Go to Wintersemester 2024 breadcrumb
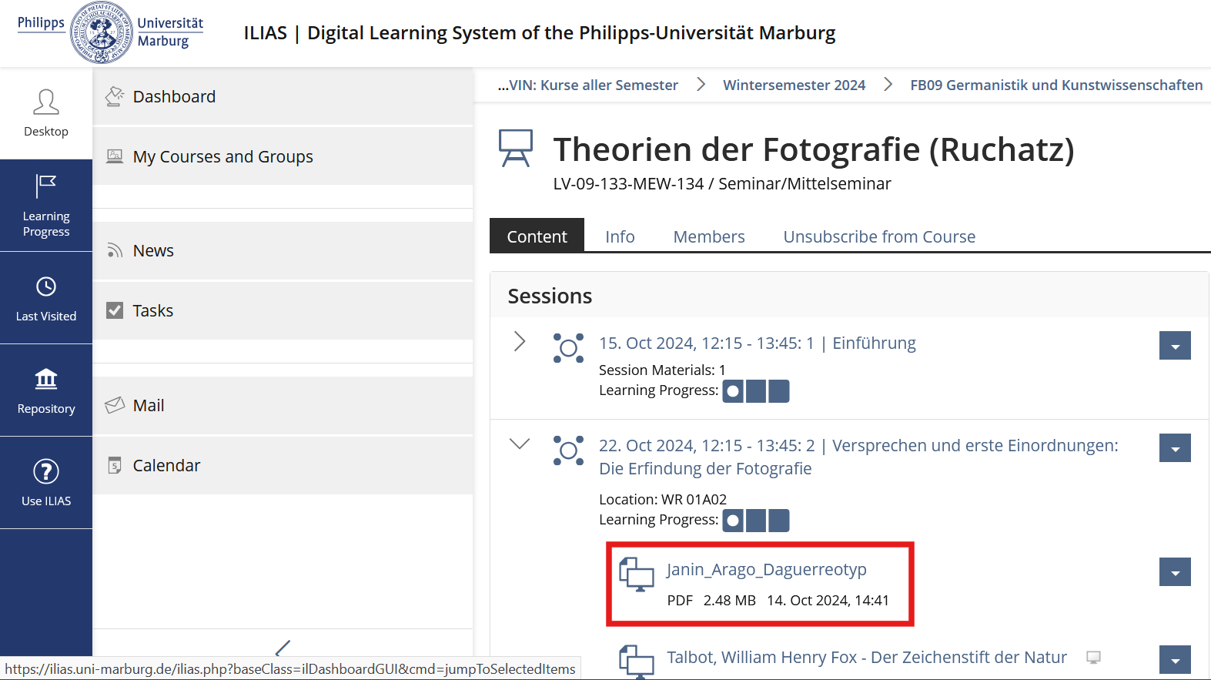Image resolution: width=1211 pixels, height=680 pixels. pyautogui.click(x=794, y=85)
